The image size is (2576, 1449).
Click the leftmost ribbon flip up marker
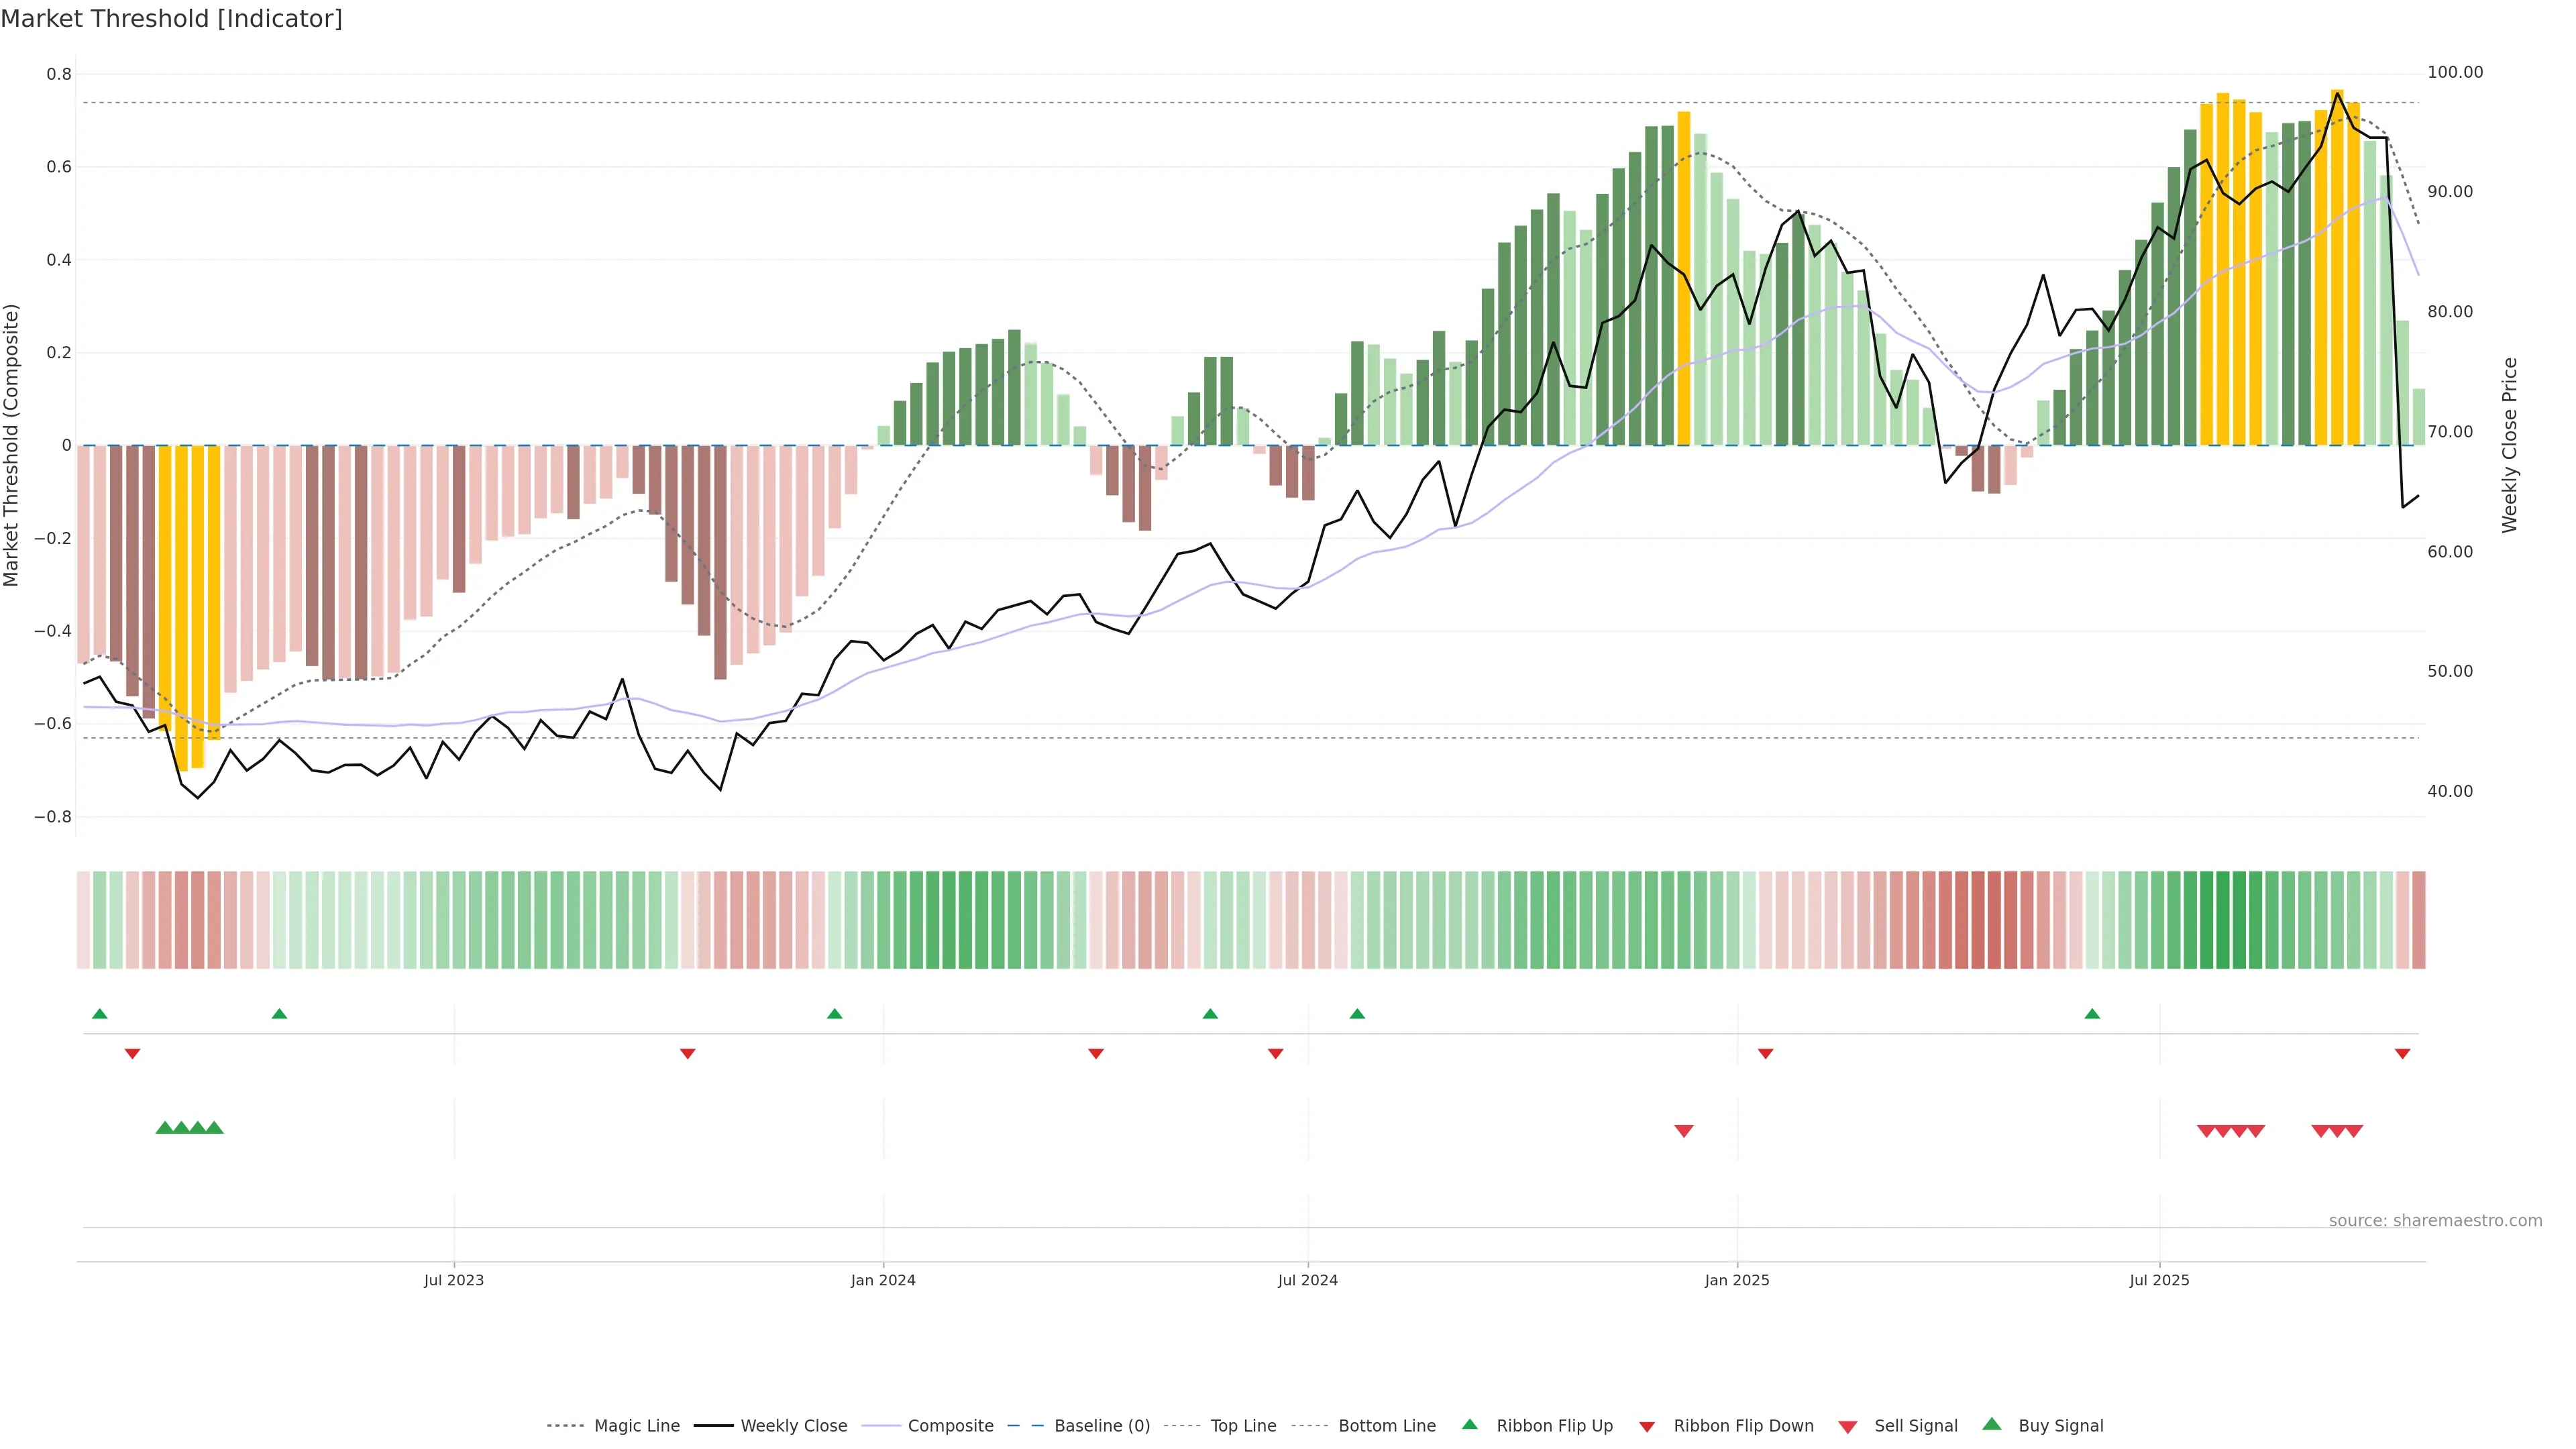tap(99, 1014)
